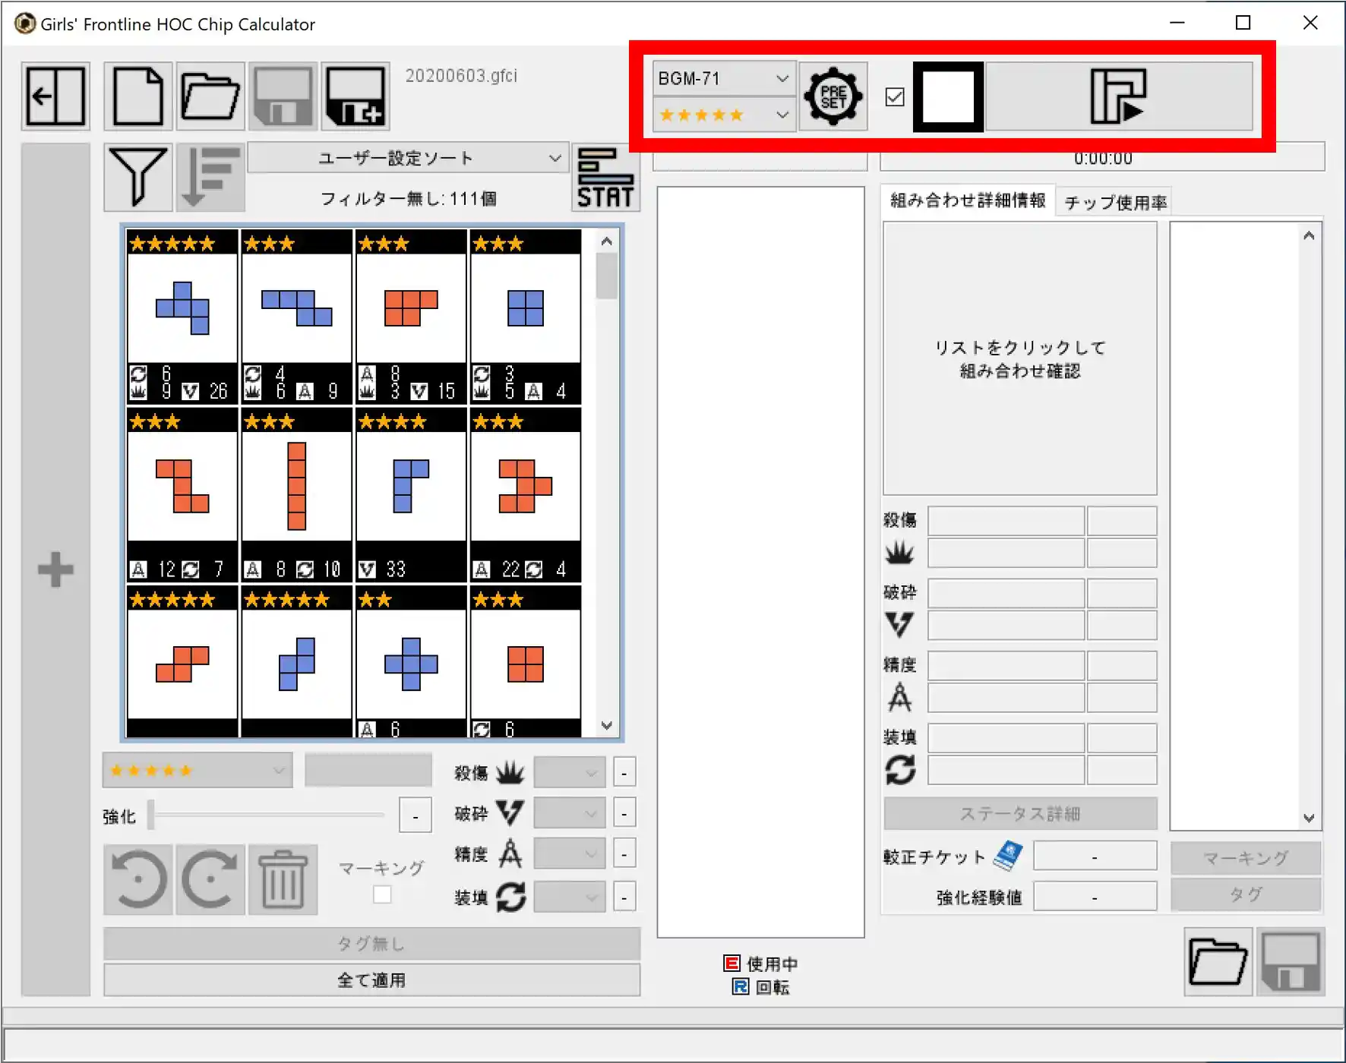
Task: Click the minus button next to 装填
Action: pyautogui.click(x=624, y=897)
